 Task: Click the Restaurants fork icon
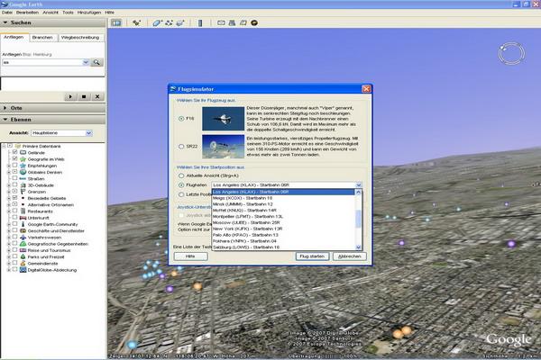pos(23,211)
